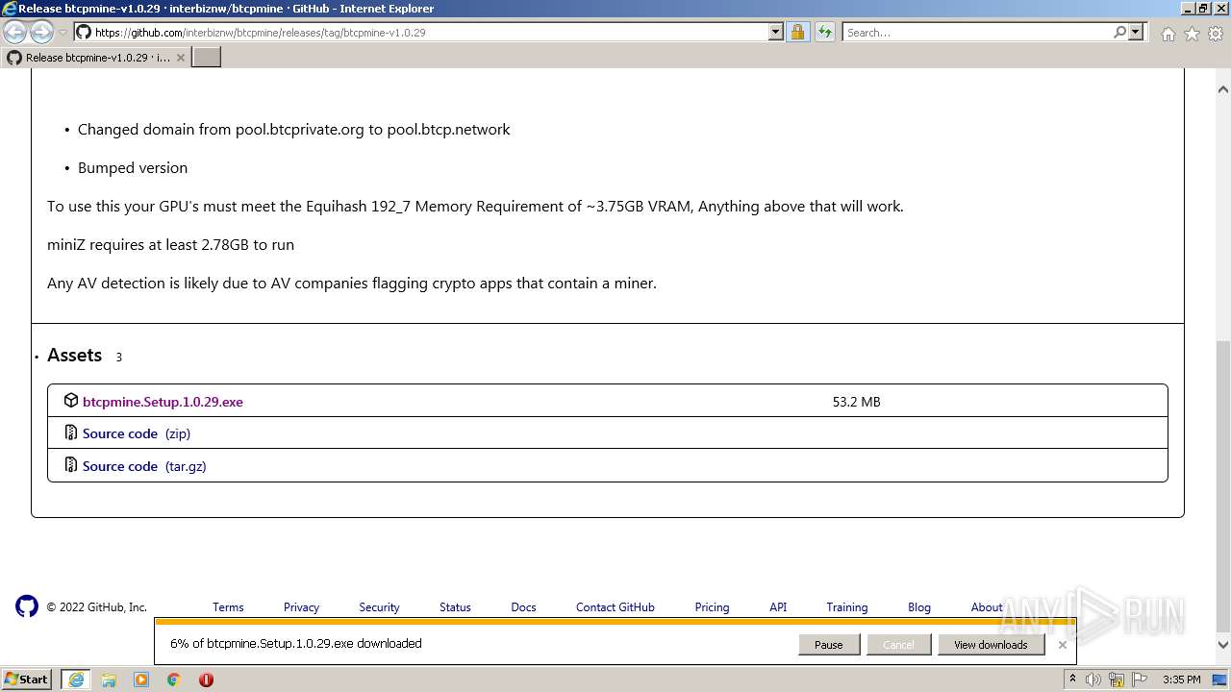Image resolution: width=1231 pixels, height=692 pixels.
Task: Open the Privacy footer link
Action: coord(301,607)
